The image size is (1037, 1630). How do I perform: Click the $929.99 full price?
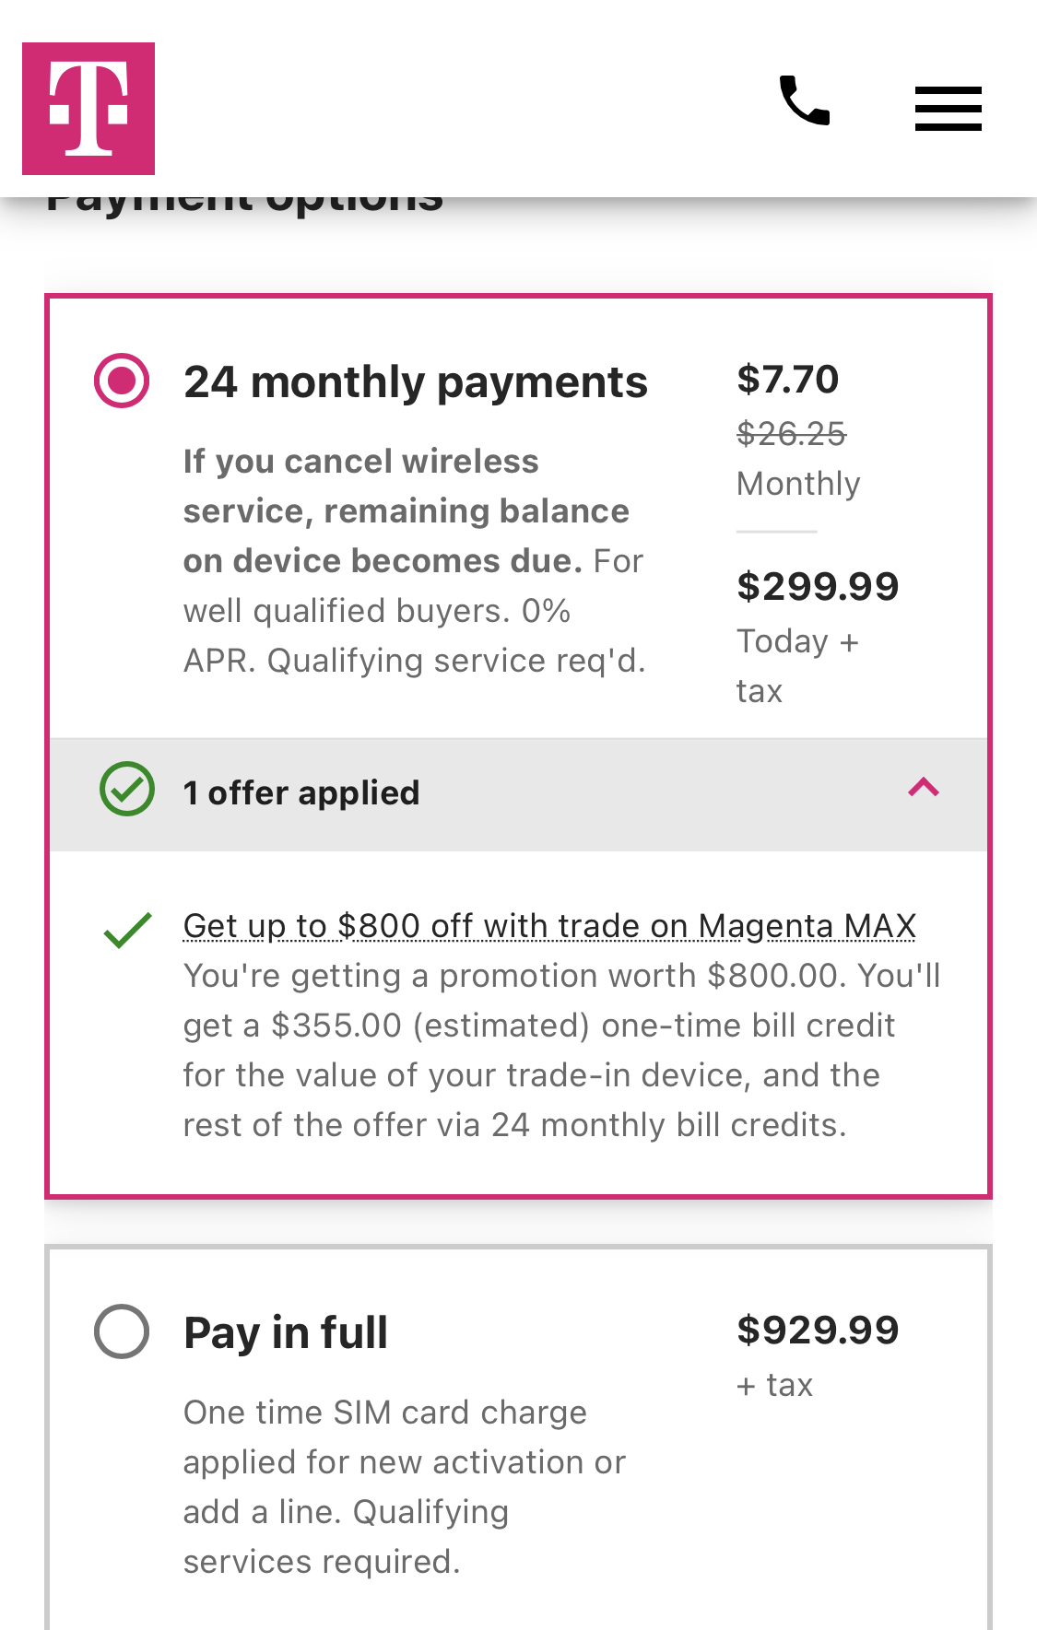(818, 1331)
